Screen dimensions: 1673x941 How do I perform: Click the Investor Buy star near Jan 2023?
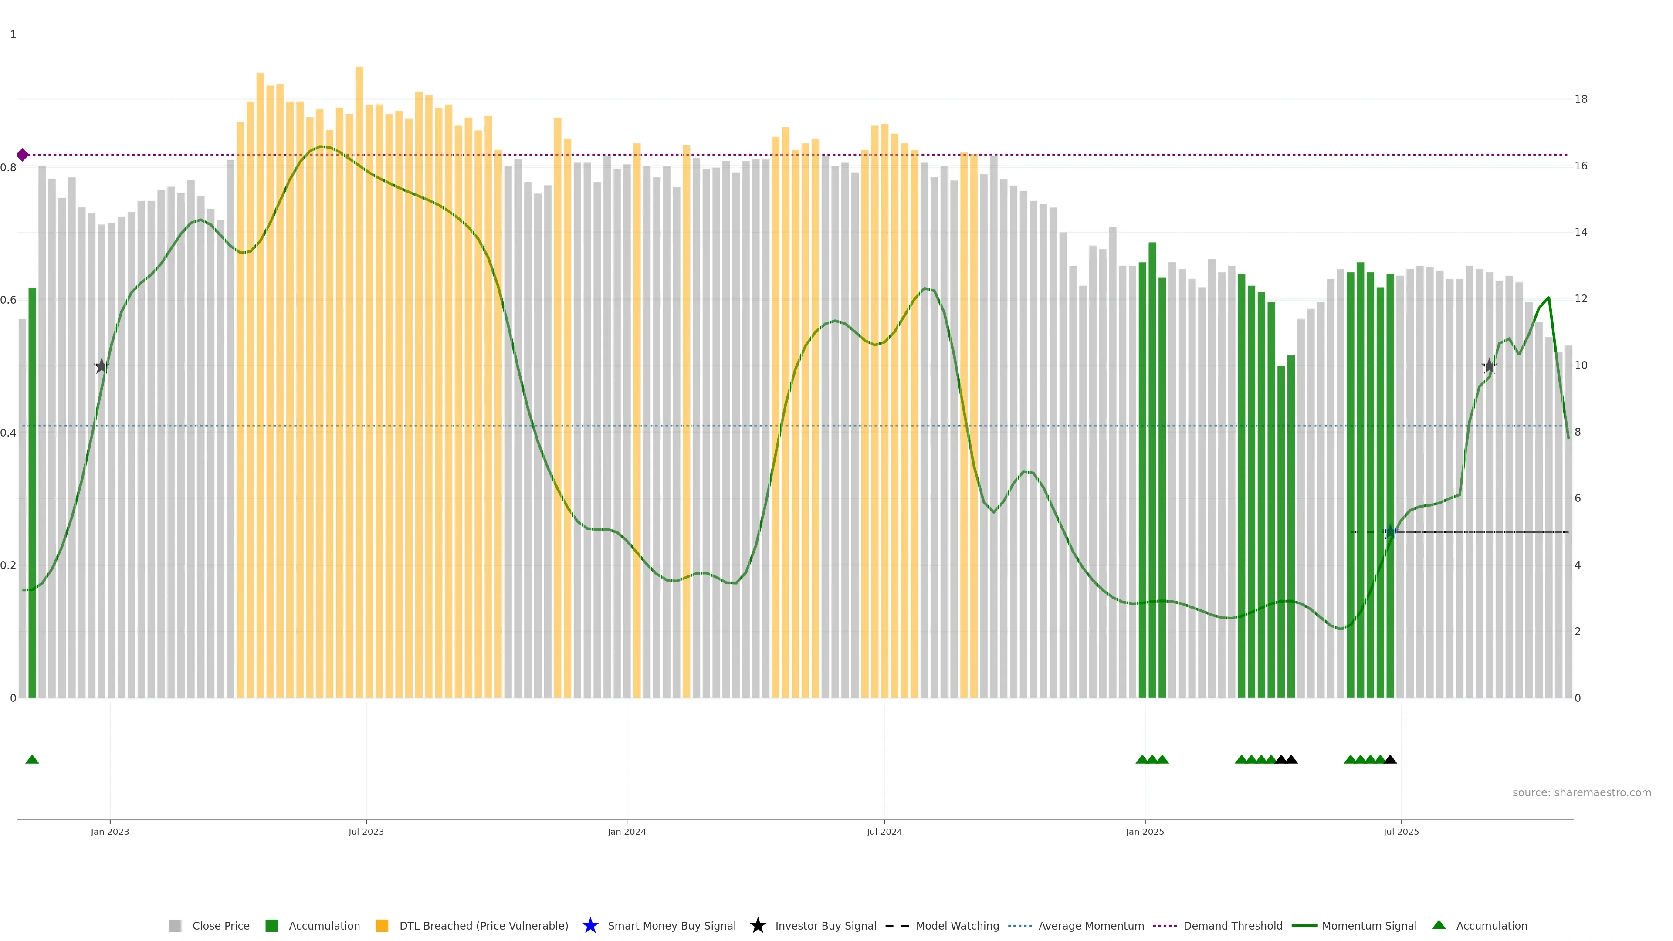coord(102,366)
